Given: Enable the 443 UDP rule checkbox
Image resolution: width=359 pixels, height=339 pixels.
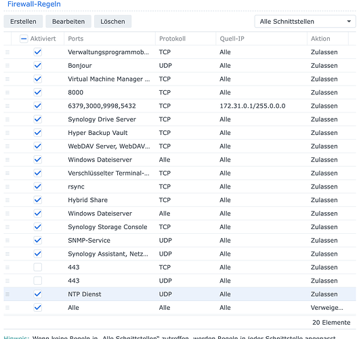Looking at the screenshot, I should coord(38,281).
